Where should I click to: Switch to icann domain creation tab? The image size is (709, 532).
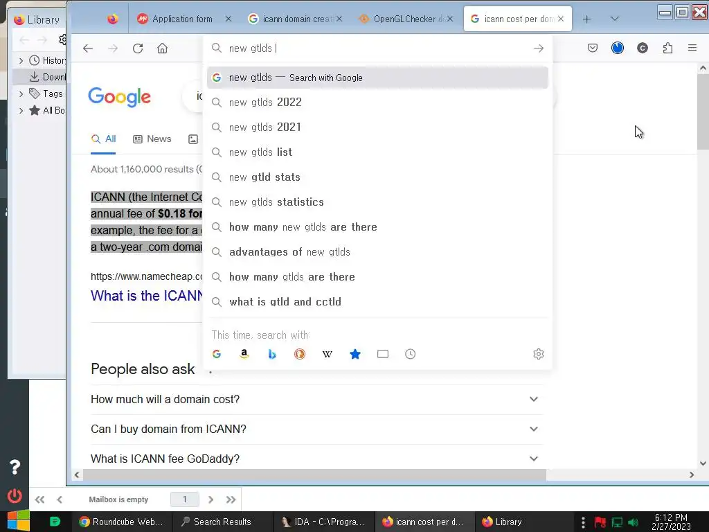[296, 19]
